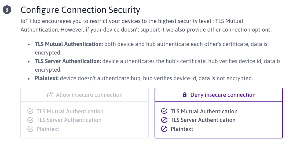The image size is (293, 147).
Task: Click prohibited icon beside TLS Server Authentication
Action: pyautogui.click(x=164, y=120)
